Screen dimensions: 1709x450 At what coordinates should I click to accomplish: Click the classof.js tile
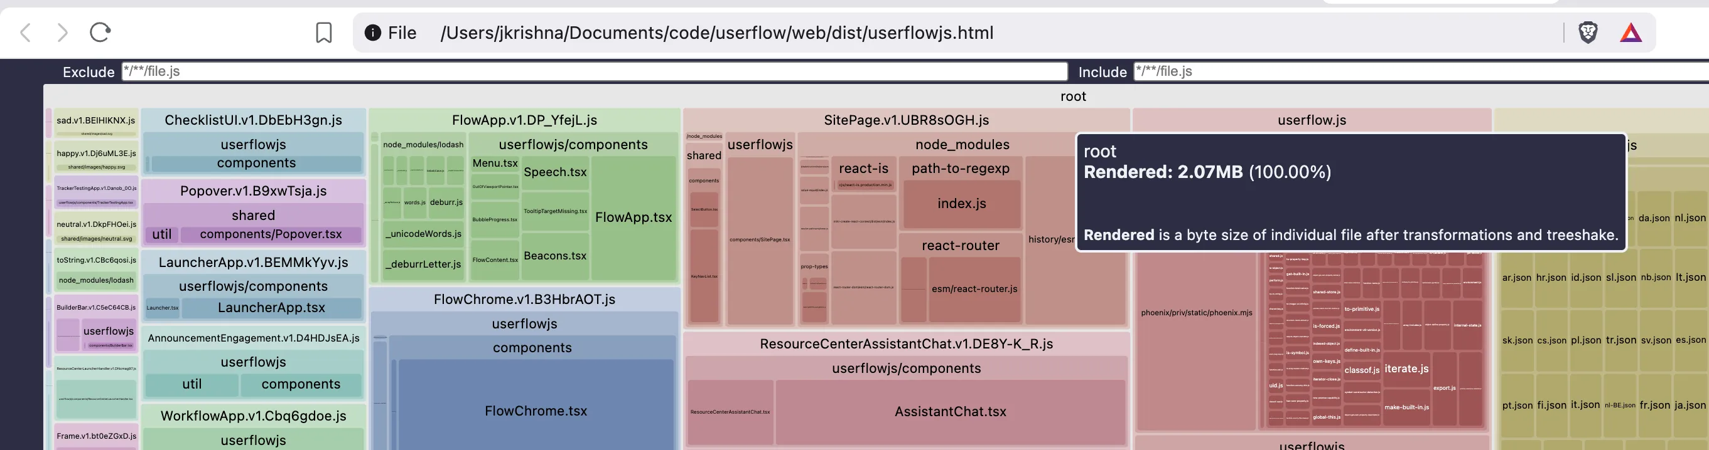coord(1361,370)
